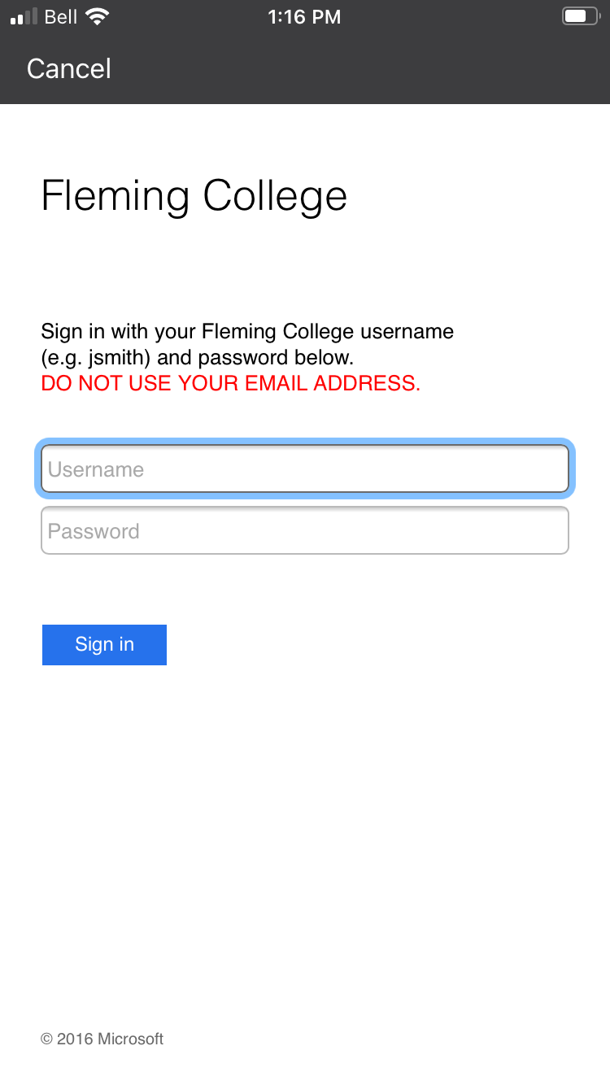Focus the Username input field
Screen dimensions: 610x1085
(x=305, y=469)
